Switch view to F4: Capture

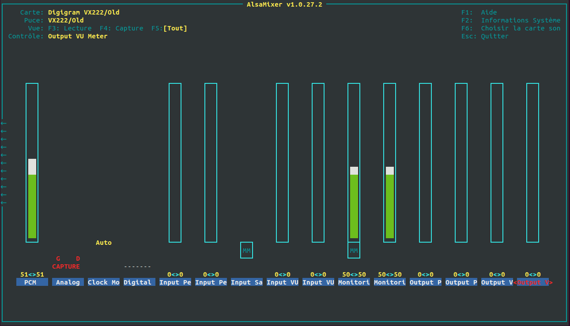tap(121, 28)
